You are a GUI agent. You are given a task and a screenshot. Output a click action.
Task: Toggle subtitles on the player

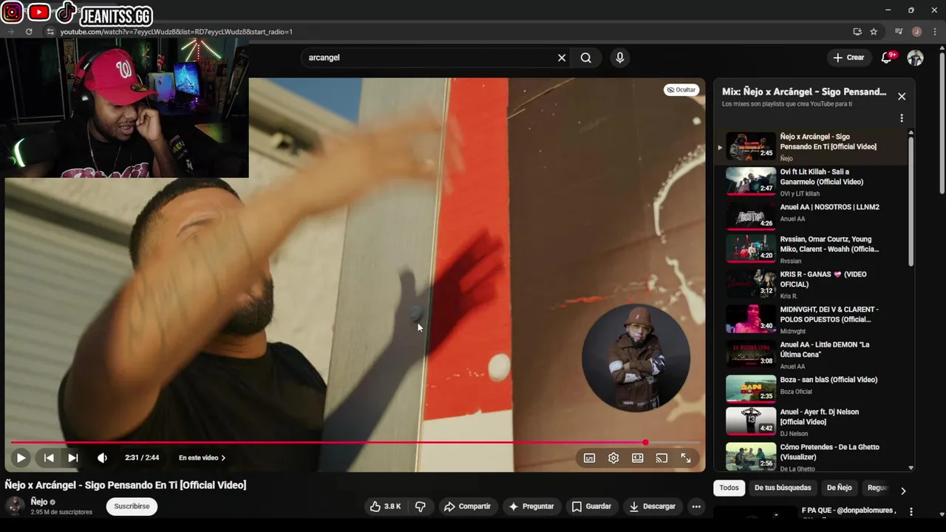[589, 458]
